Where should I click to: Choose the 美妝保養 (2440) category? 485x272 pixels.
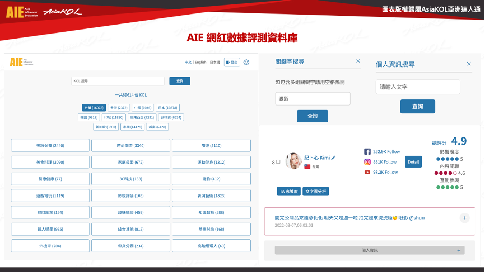(x=50, y=146)
